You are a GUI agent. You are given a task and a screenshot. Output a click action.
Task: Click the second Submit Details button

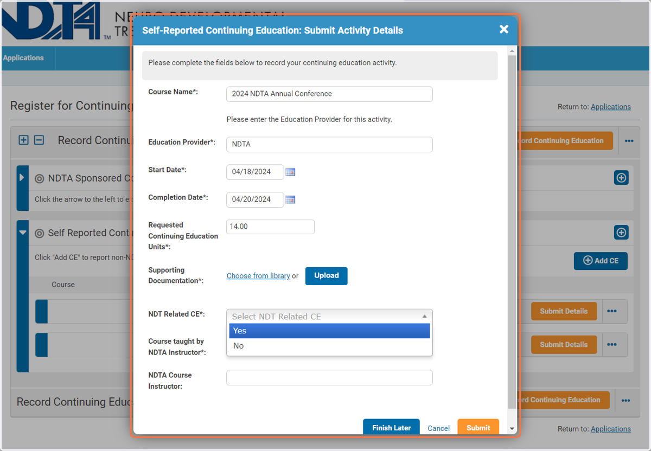point(564,344)
